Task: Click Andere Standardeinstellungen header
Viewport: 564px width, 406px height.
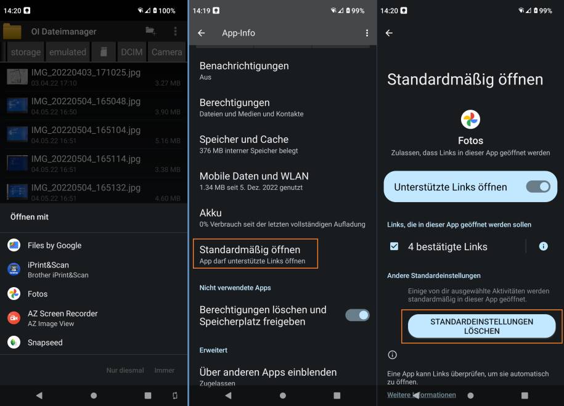Action: tap(434, 275)
